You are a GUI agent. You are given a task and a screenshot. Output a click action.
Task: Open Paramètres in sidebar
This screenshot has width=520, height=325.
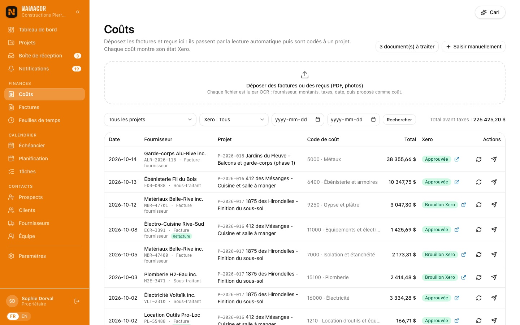44,256
